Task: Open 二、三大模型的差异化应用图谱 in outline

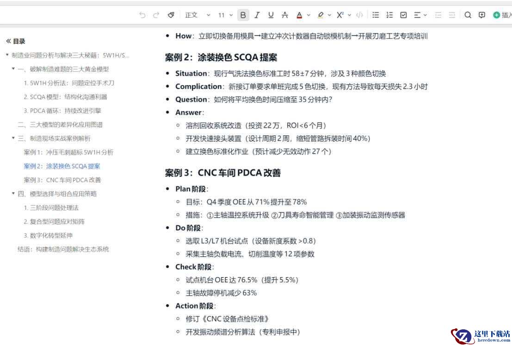Action: pos(60,125)
